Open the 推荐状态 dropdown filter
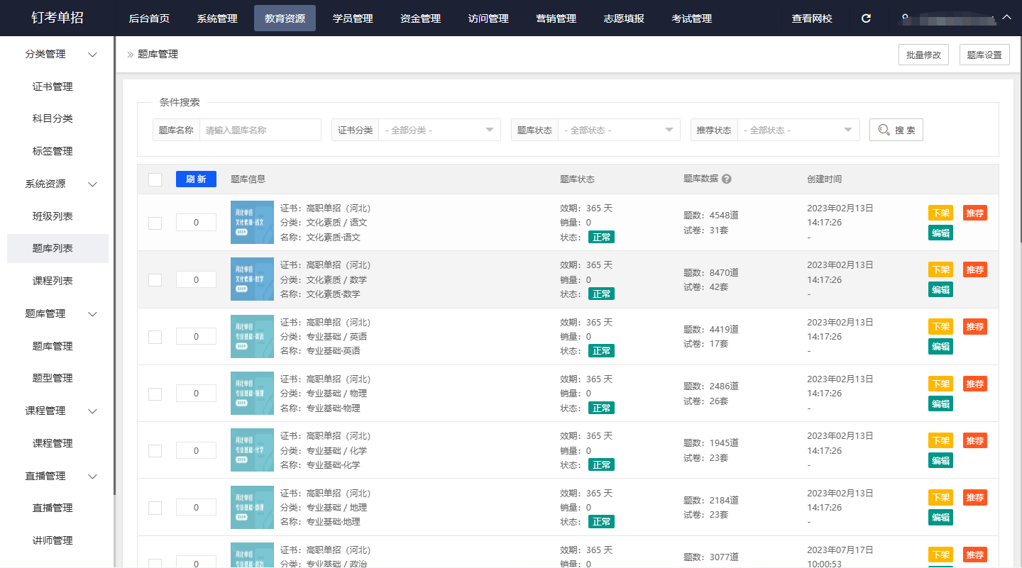 click(798, 130)
